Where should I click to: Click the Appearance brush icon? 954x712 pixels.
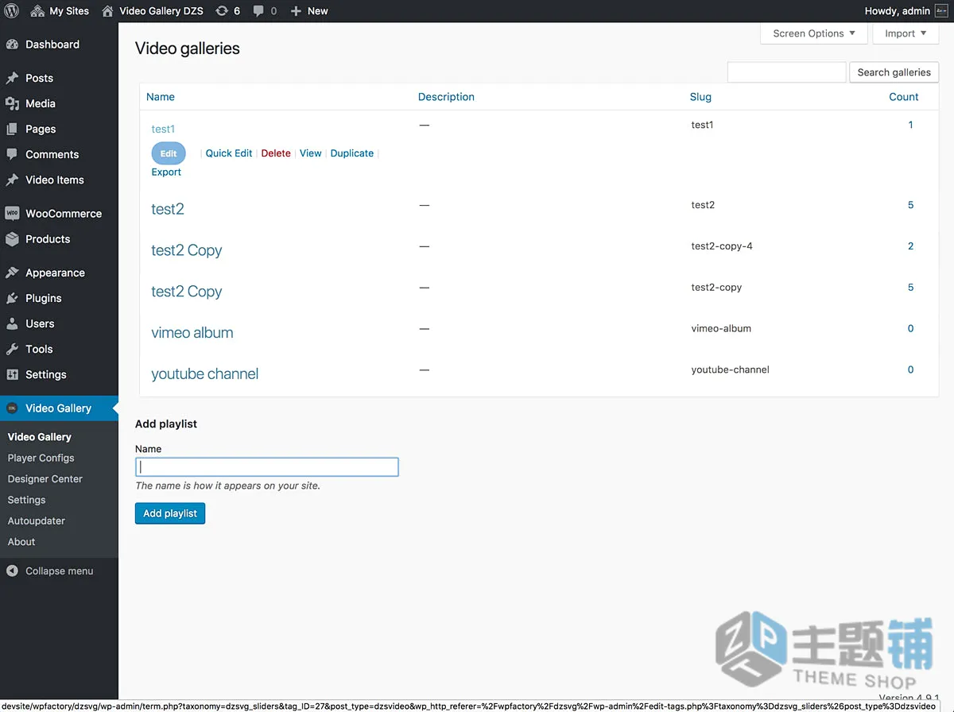coord(12,273)
